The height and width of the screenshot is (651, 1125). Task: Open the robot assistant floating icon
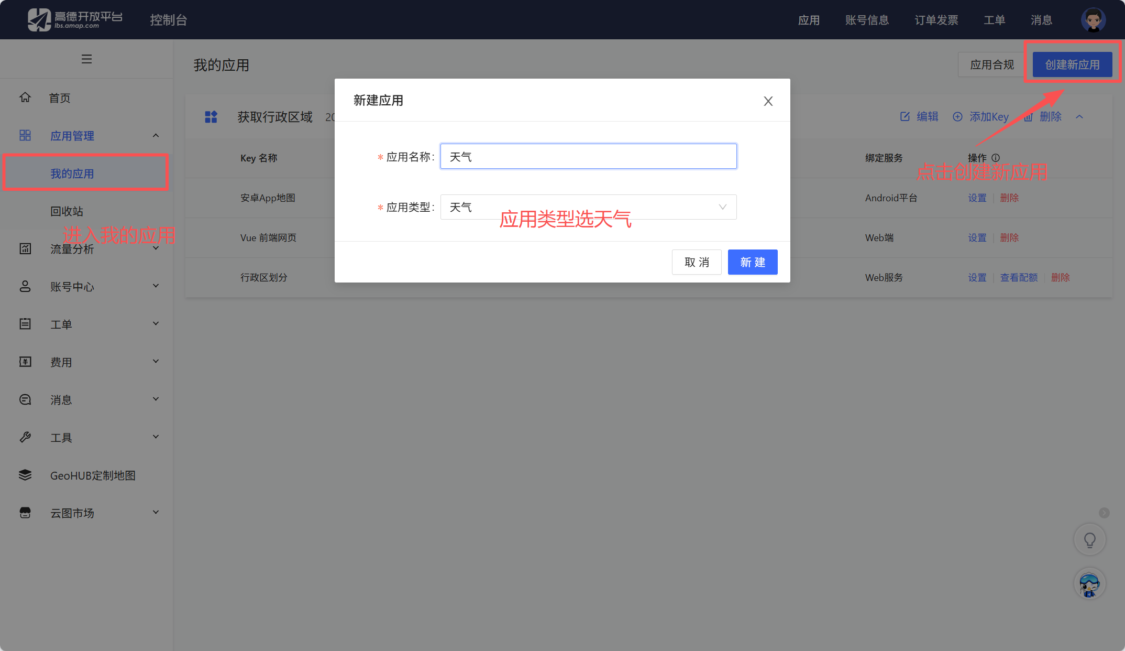coord(1089,584)
